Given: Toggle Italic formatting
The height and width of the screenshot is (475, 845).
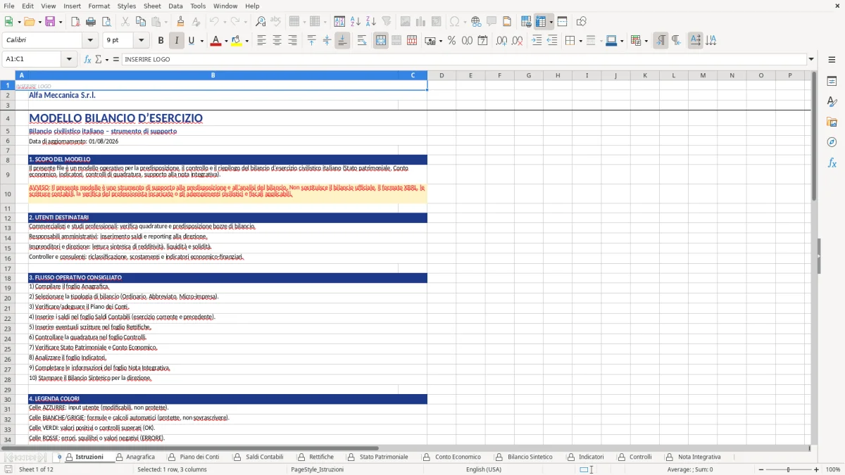Looking at the screenshot, I should coord(176,41).
